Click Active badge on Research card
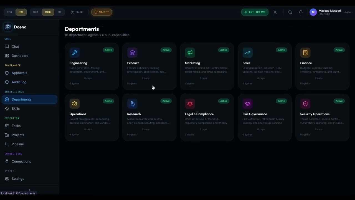The width and height of the screenshot is (355, 200). point(166,101)
